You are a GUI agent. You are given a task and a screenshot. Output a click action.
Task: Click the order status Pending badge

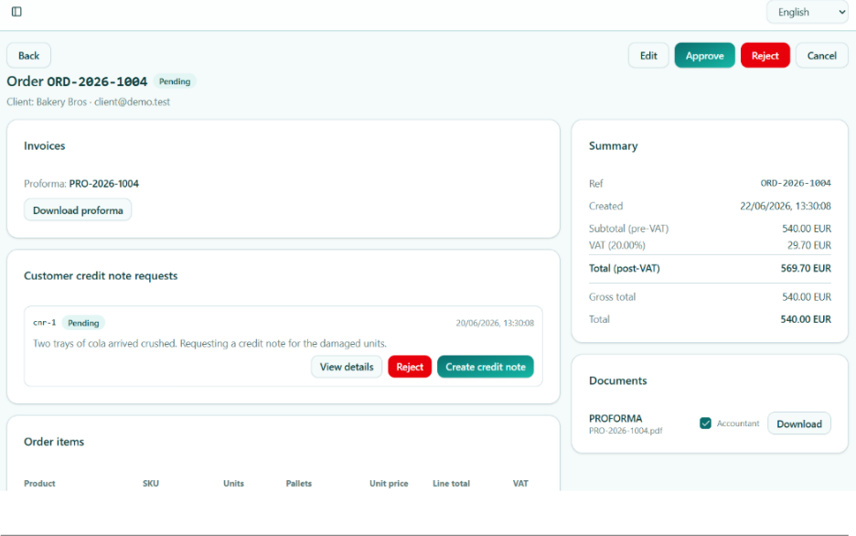175,81
